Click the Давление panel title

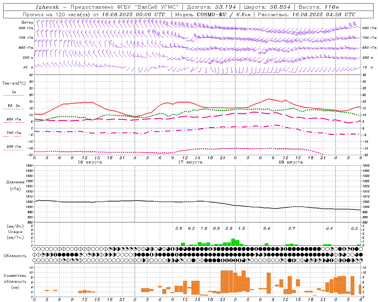tap(15, 182)
